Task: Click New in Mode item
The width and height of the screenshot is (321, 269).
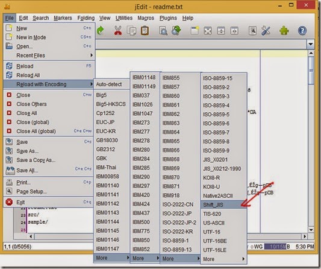Action: click(49, 37)
